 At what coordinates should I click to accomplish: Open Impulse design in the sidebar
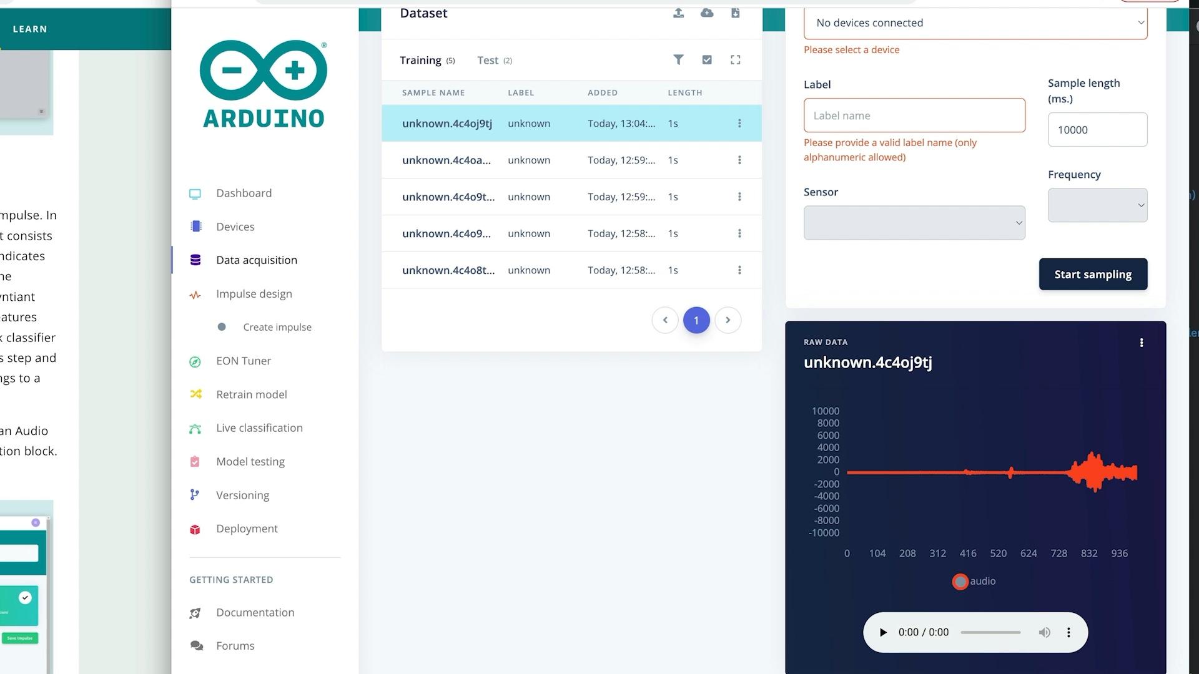point(254,294)
